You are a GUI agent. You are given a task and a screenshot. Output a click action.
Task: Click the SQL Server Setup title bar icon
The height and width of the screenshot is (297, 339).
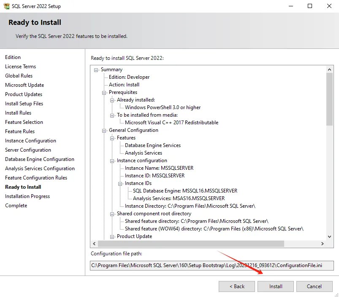(6, 6)
